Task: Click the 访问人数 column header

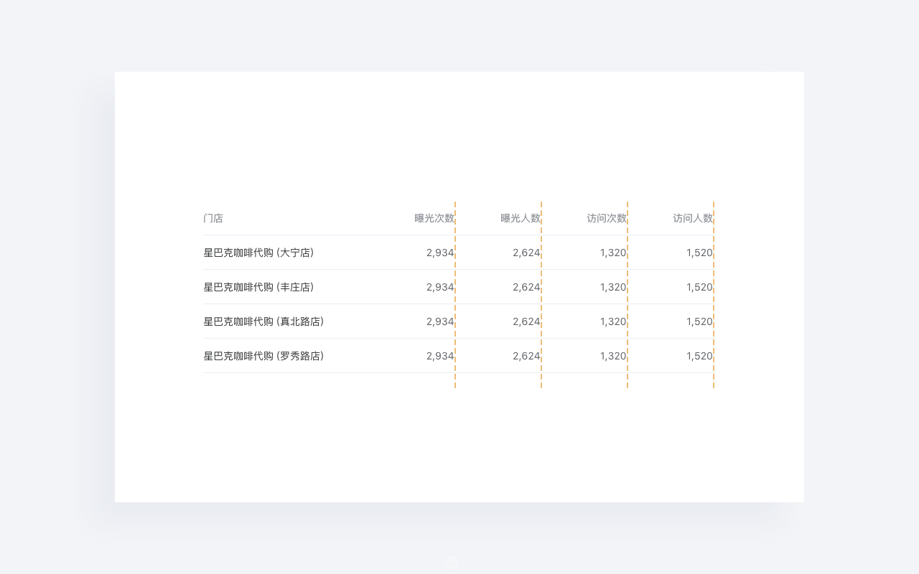Action: tap(693, 218)
